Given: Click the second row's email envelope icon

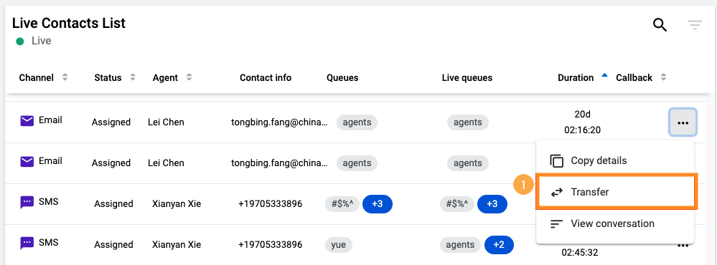Looking at the screenshot, I should pos(27,161).
